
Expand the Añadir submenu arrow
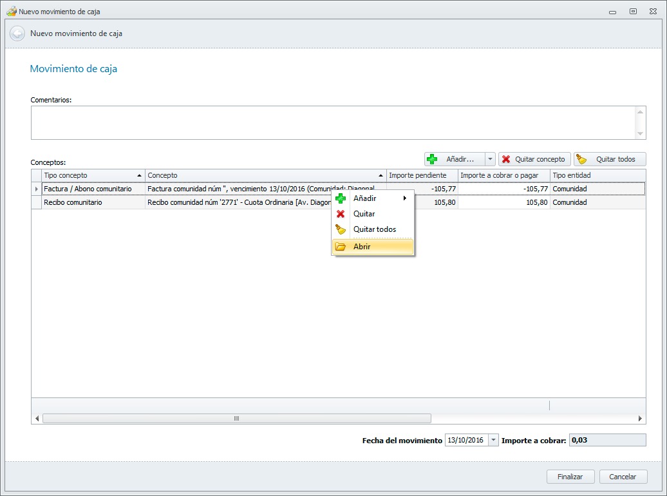[405, 198]
